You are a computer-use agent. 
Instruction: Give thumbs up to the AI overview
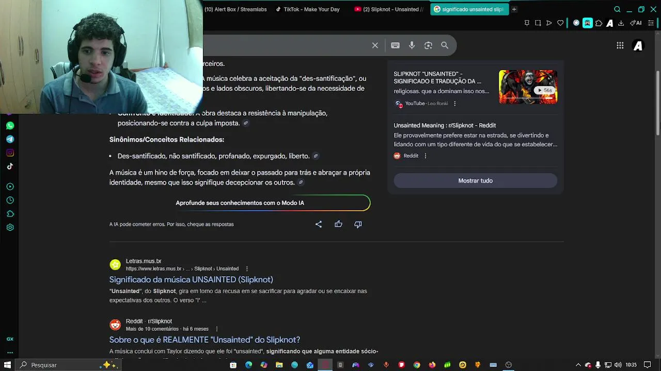[x=338, y=224]
